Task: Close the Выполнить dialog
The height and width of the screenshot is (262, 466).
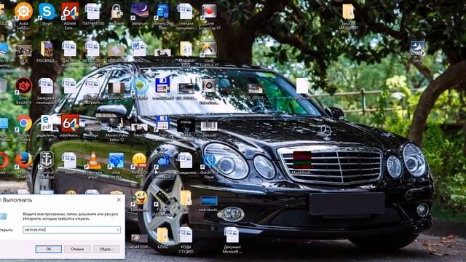Action: tap(119, 200)
